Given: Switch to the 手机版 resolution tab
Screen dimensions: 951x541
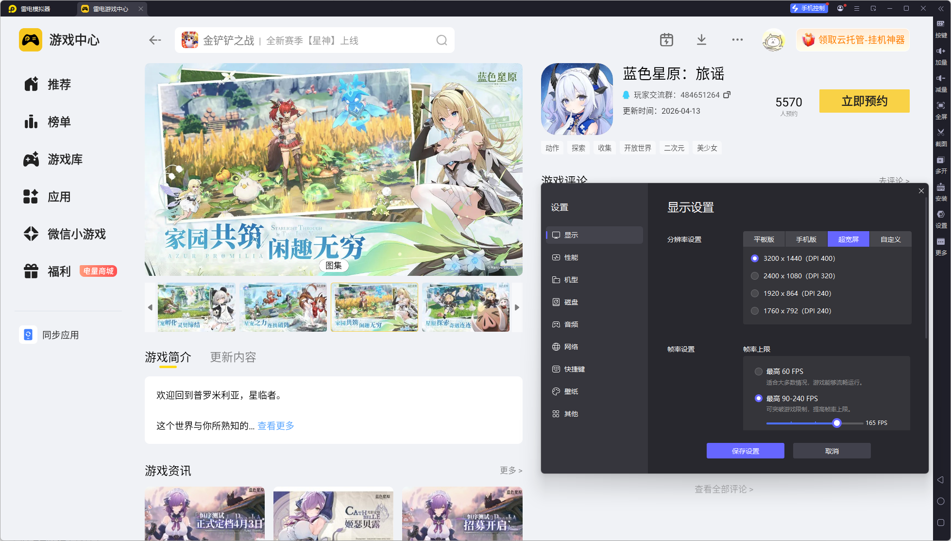Looking at the screenshot, I should tap(806, 239).
